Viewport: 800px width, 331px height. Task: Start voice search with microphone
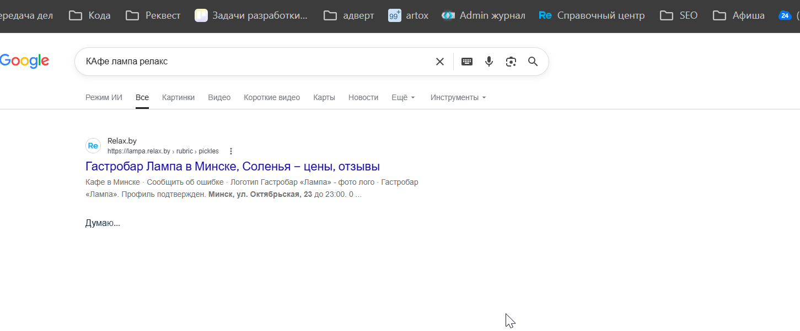tap(489, 62)
